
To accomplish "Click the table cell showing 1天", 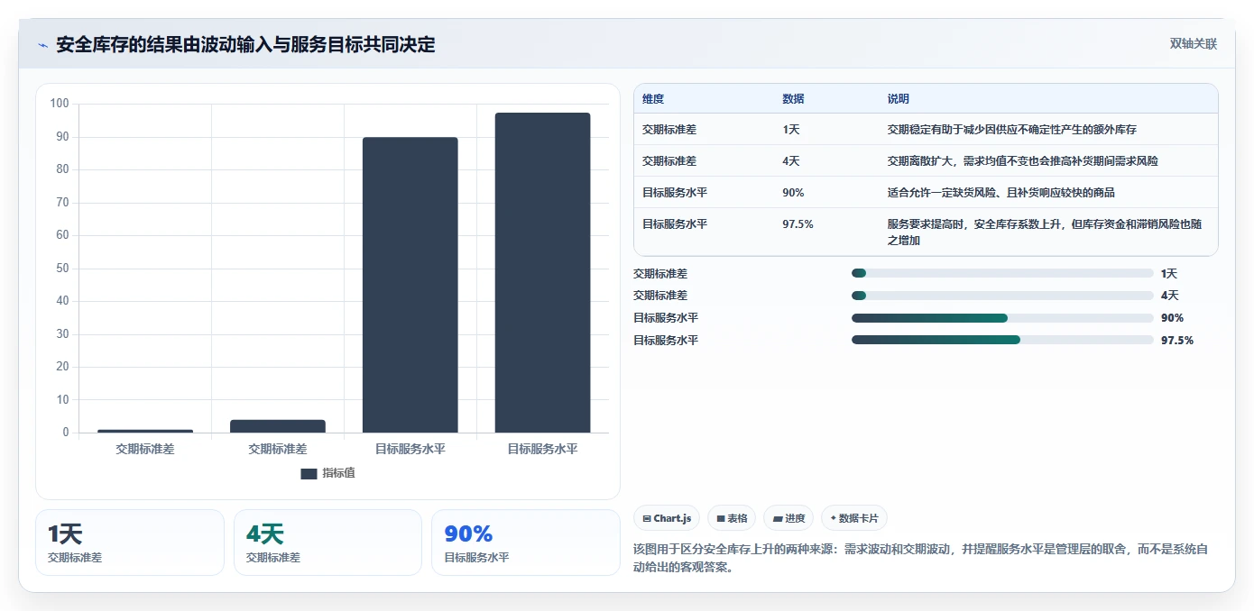I will click(x=791, y=130).
